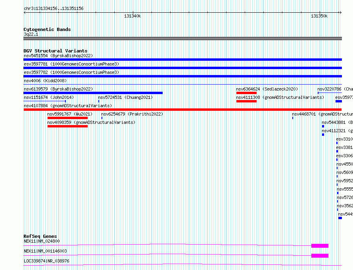This screenshot has height=270, width=353.
Task: Click nsv5724531 Chuang2021 label
Action: point(125,97)
